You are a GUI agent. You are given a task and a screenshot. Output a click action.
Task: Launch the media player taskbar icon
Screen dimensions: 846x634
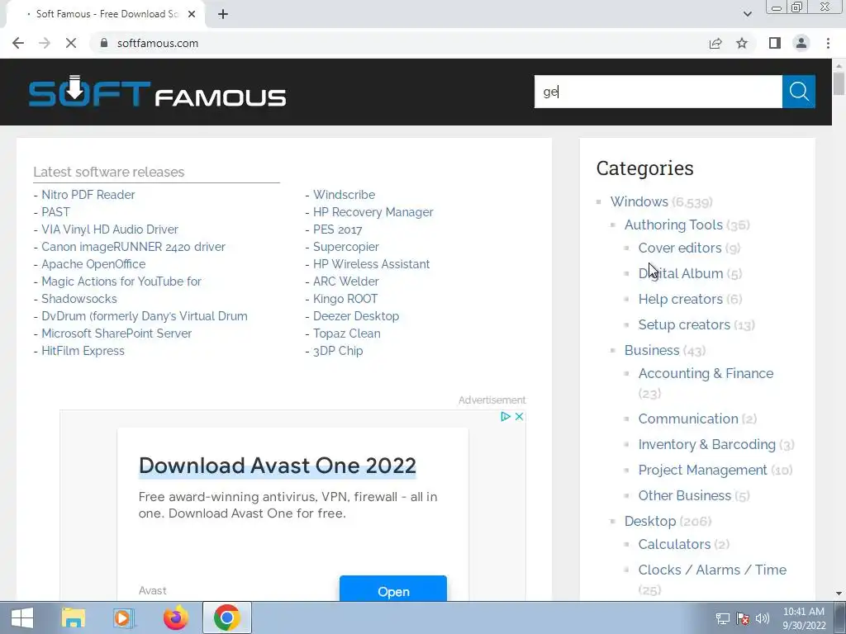pos(124,617)
